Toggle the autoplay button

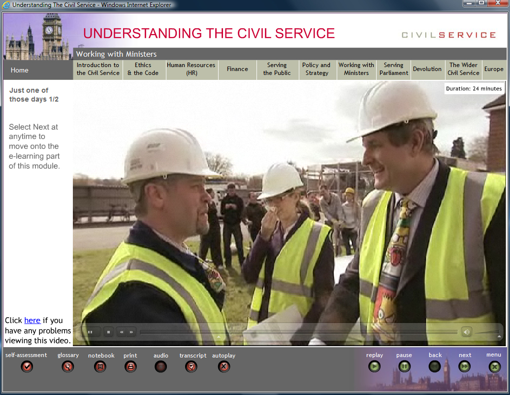point(224,366)
